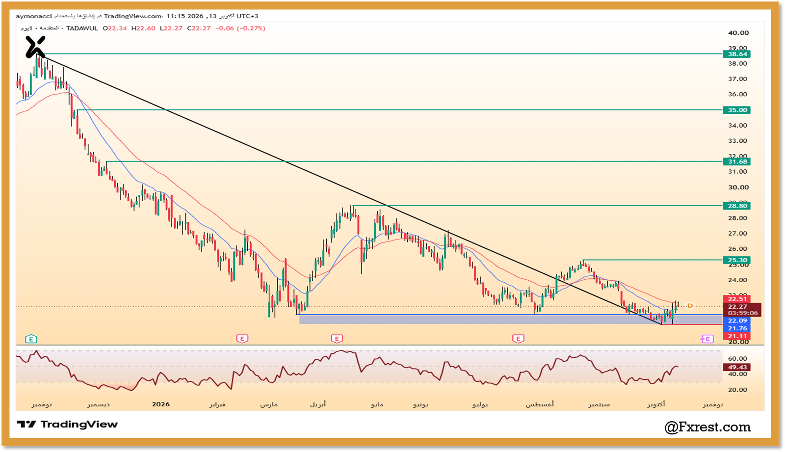Click the H22.60 high value in header
This screenshot has width=785, height=452.
click(143, 28)
